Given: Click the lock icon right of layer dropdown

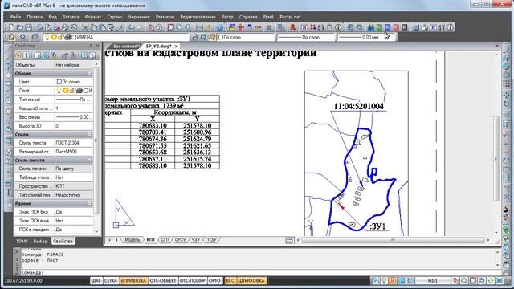Looking at the screenshot, I should 195,38.
